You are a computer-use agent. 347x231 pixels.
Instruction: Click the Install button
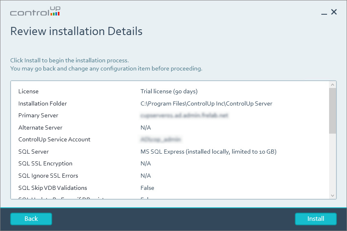316,219
